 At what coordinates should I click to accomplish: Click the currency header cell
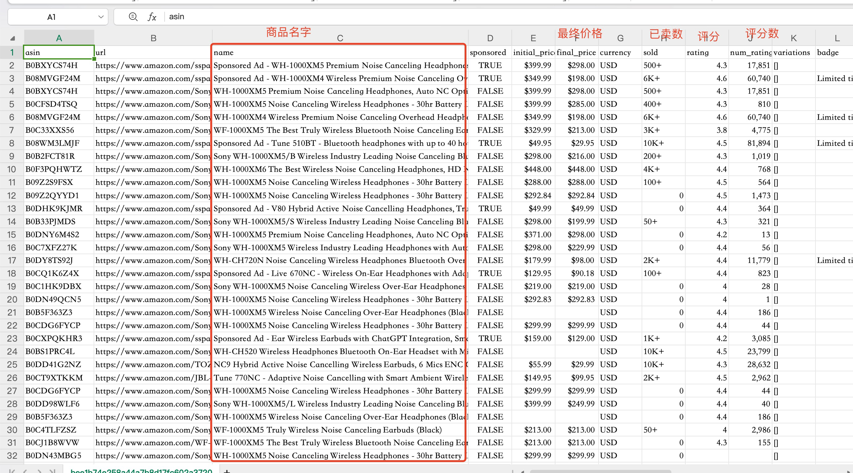(x=620, y=52)
